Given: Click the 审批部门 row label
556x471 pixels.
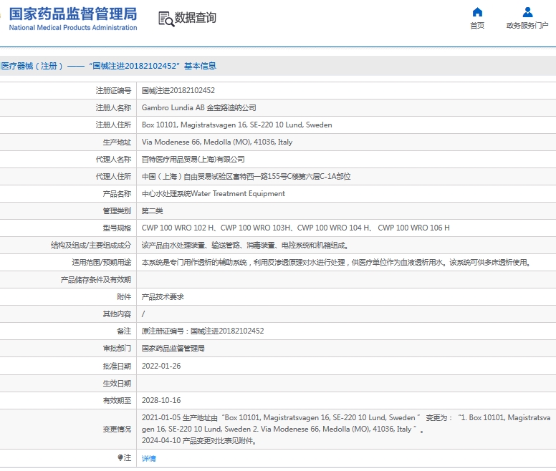Looking at the screenshot, I should point(117,349).
